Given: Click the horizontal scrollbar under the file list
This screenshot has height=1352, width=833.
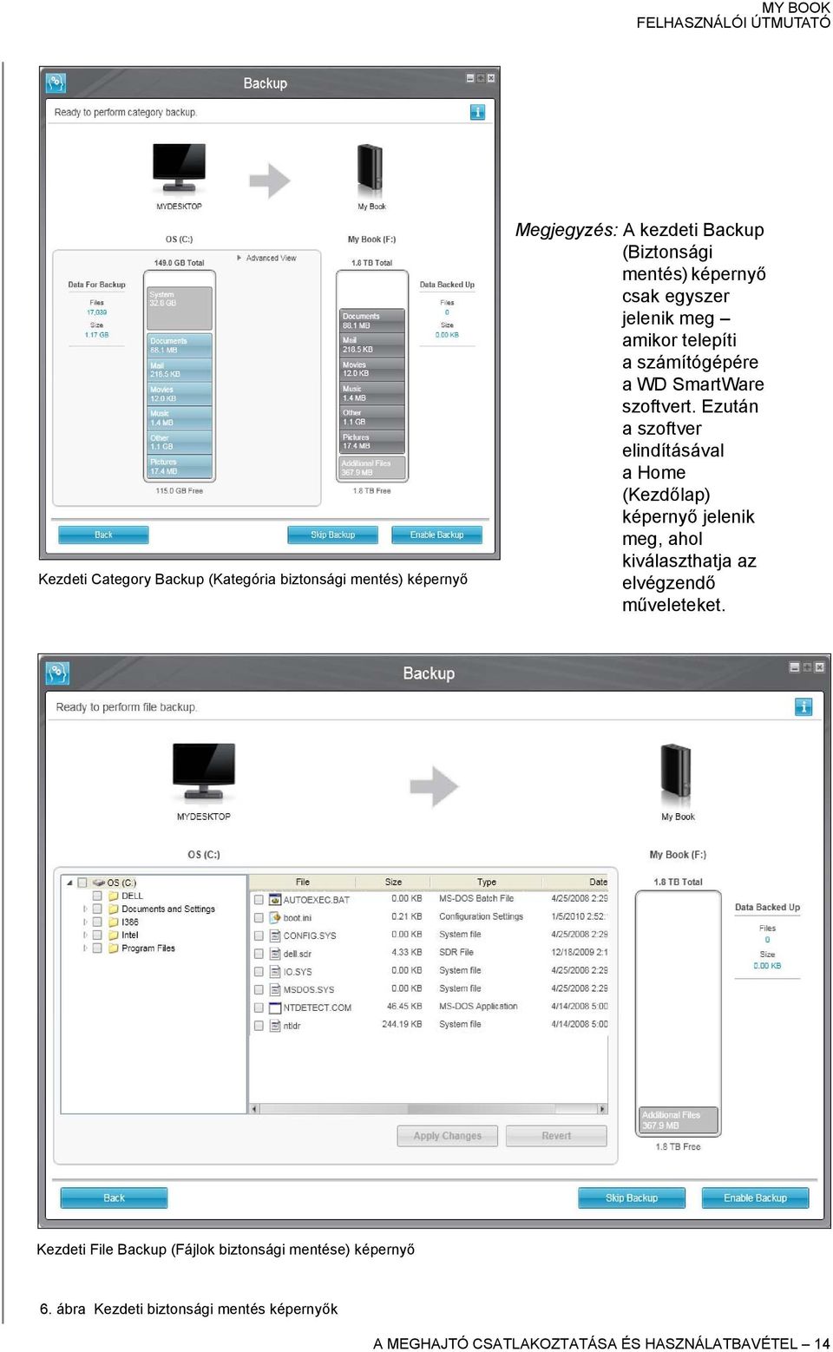Looking at the screenshot, I should (429, 1109).
